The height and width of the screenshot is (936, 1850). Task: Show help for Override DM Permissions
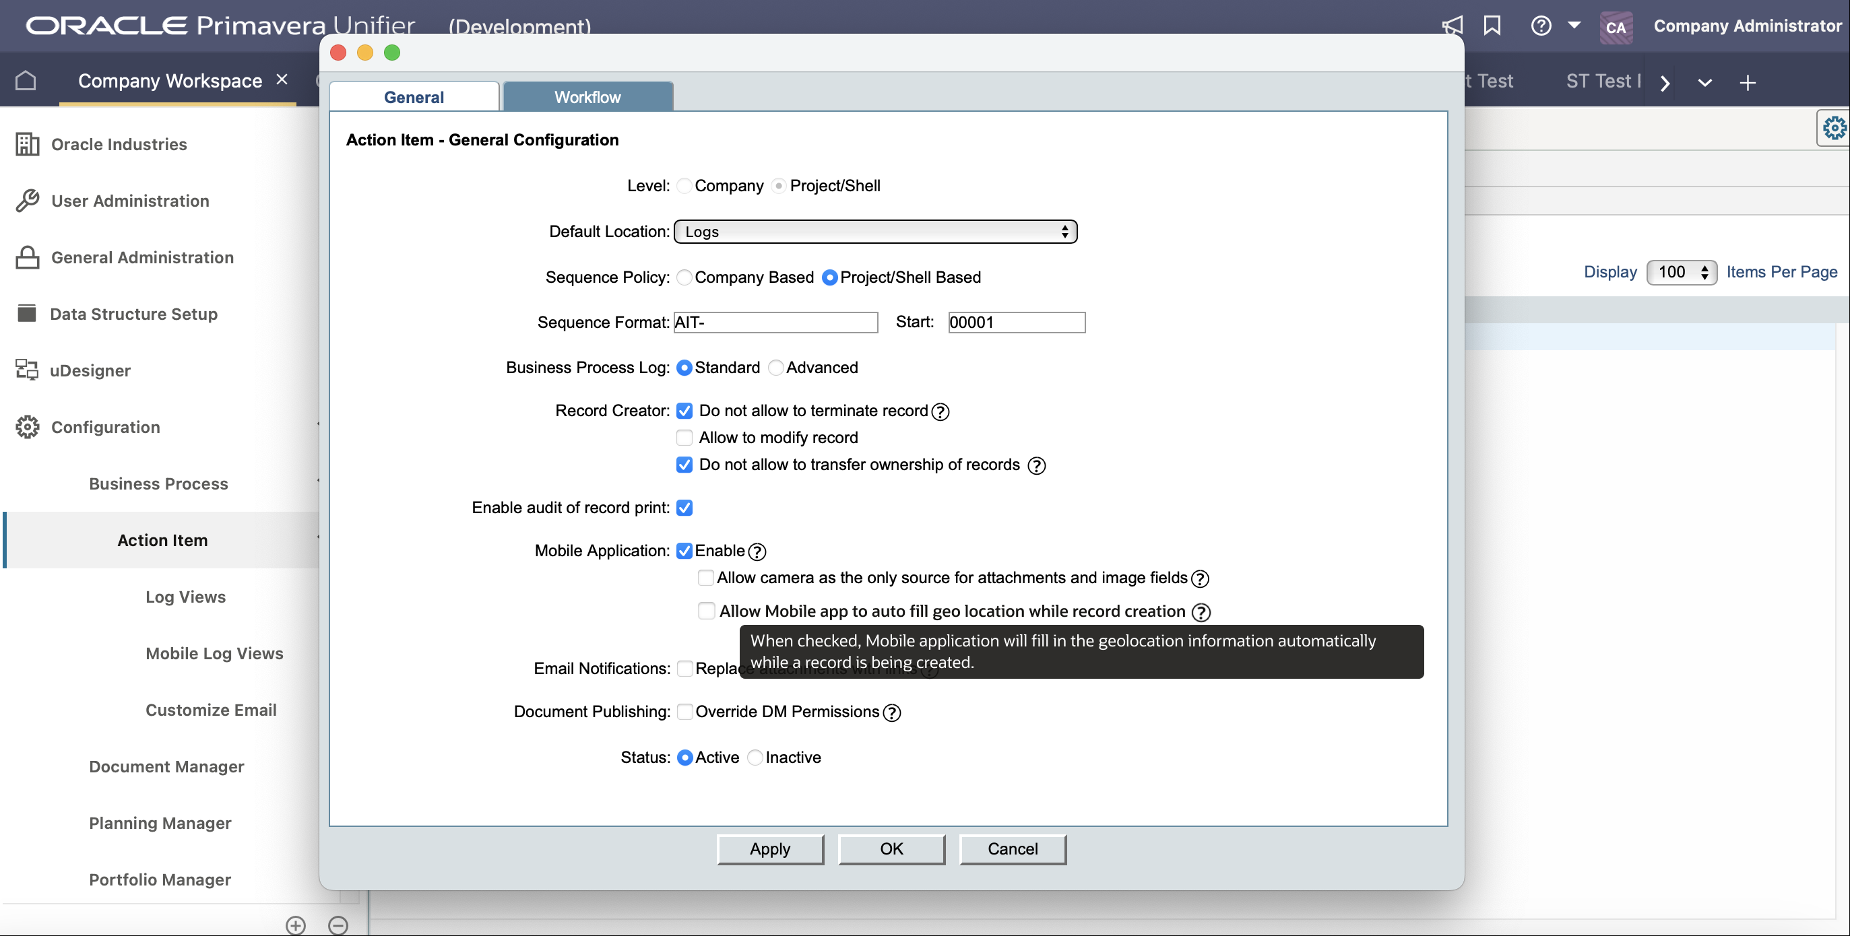click(892, 714)
